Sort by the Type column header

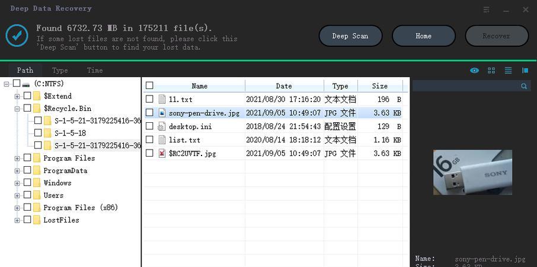[x=340, y=86]
